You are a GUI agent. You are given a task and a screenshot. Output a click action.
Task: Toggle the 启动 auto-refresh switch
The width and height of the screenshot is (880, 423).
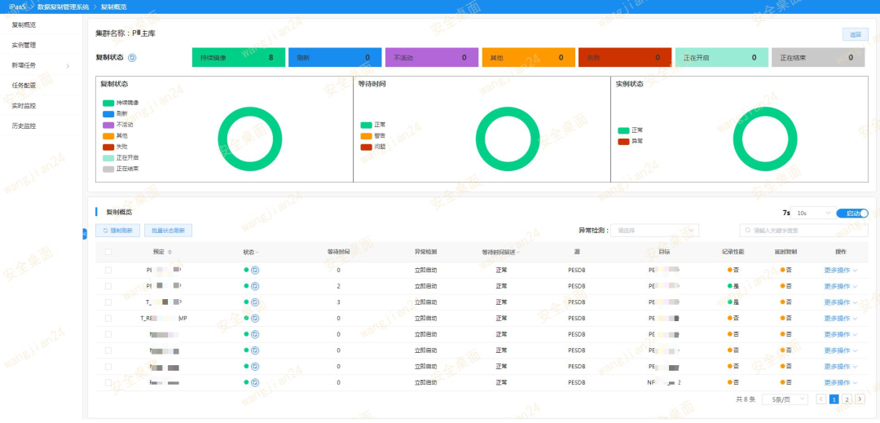tap(852, 214)
